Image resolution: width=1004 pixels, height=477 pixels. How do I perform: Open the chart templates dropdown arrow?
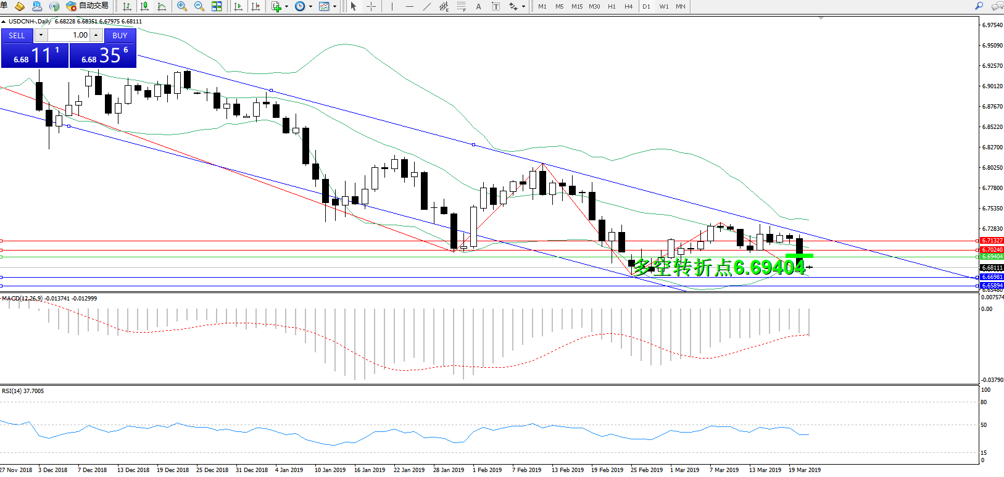click(x=334, y=7)
